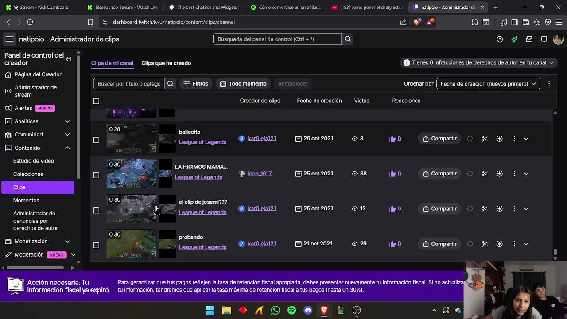This screenshot has width=567, height=319.
Task: Open Página del Creador in sidebar
Action: (38, 74)
